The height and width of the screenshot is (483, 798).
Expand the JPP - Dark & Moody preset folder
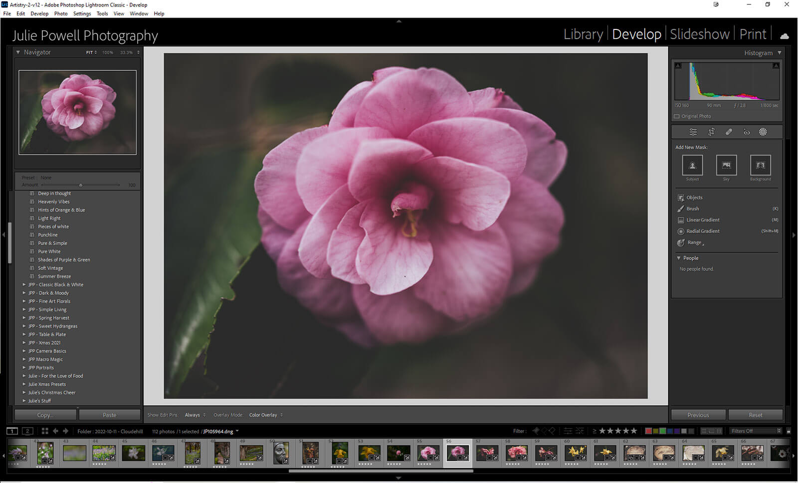(x=24, y=293)
